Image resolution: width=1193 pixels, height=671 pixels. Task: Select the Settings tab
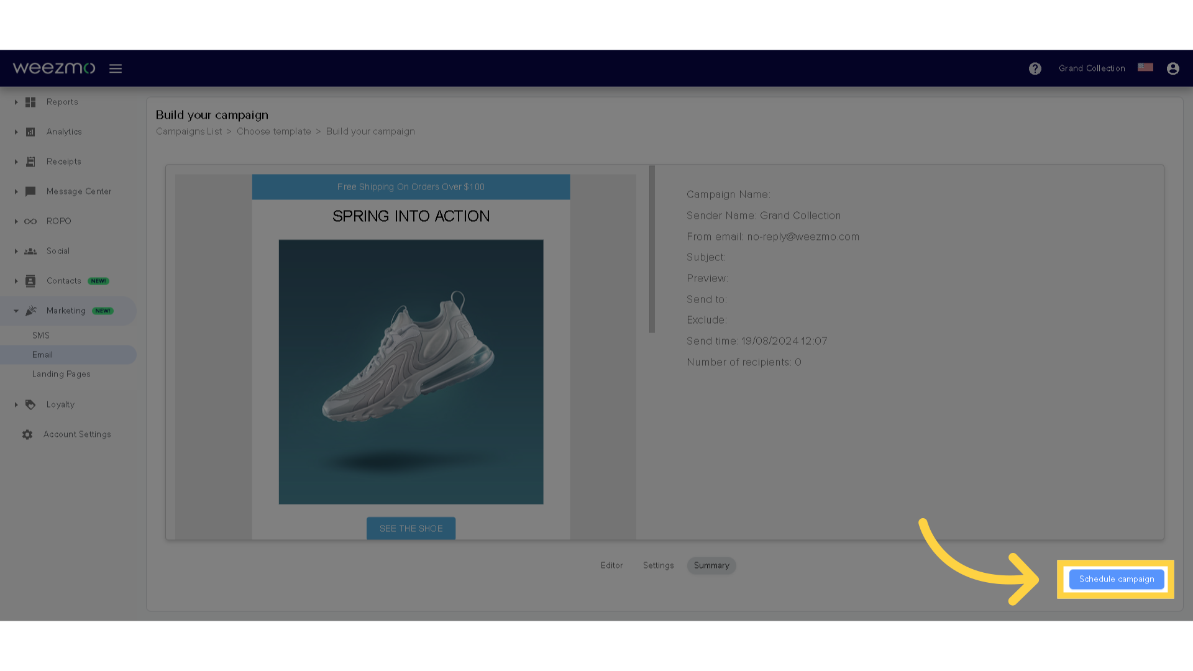[x=658, y=565]
